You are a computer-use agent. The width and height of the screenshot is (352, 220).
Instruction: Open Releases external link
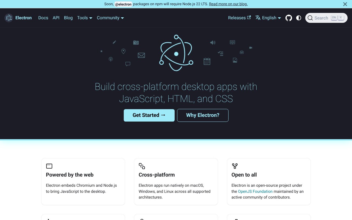click(239, 18)
